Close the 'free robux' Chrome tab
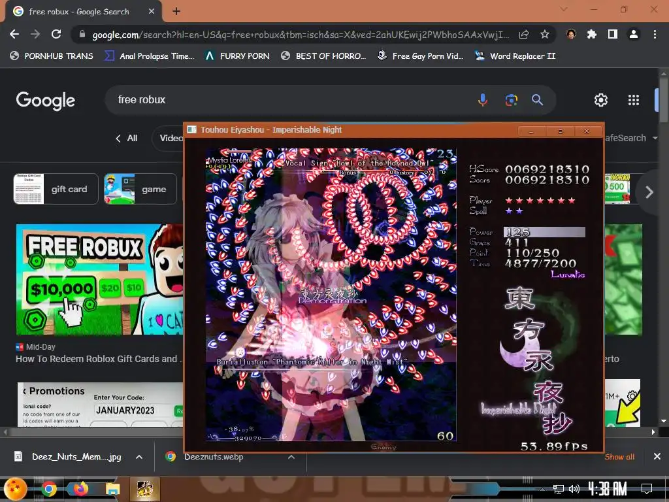The height and width of the screenshot is (502, 669). 152,12
